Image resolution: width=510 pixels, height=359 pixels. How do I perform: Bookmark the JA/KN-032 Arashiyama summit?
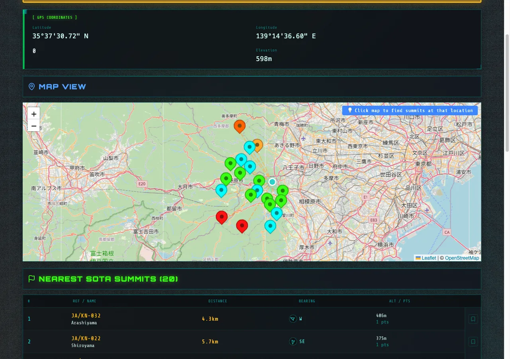coord(473,319)
